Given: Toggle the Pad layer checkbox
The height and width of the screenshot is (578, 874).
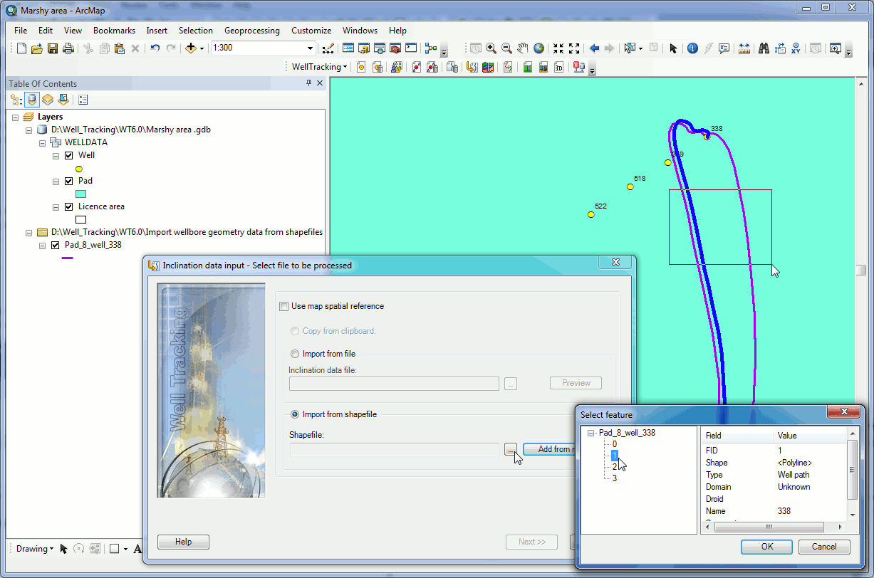Looking at the screenshot, I should (x=68, y=181).
